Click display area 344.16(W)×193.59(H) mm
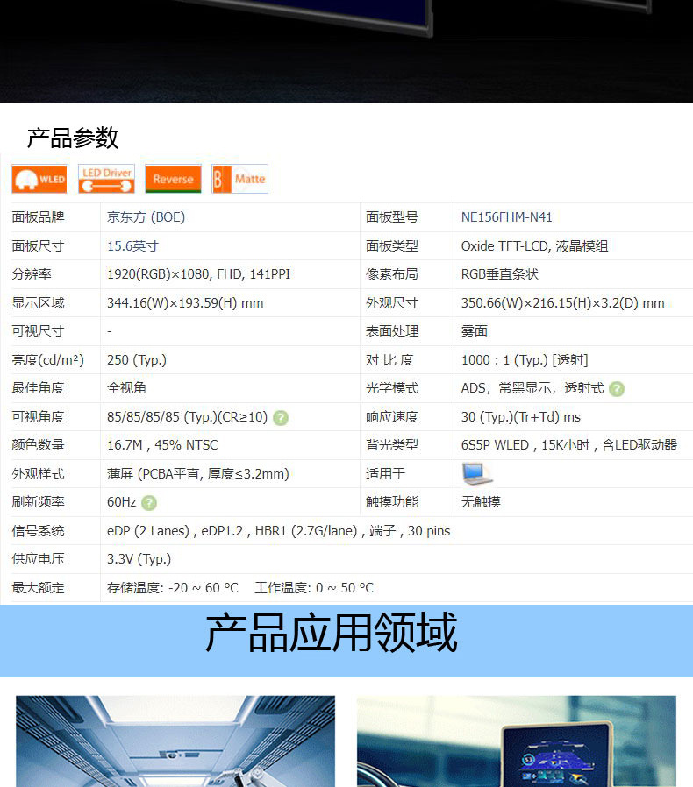 pyautogui.click(x=185, y=303)
